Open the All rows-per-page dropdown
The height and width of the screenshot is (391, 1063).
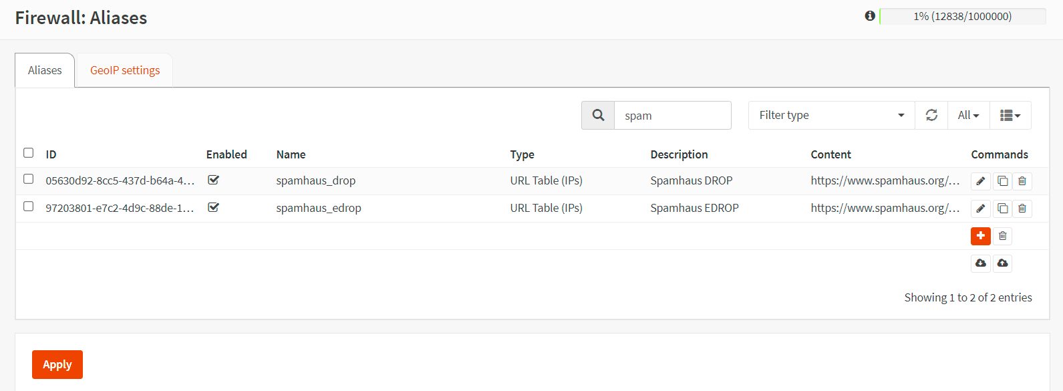point(968,115)
